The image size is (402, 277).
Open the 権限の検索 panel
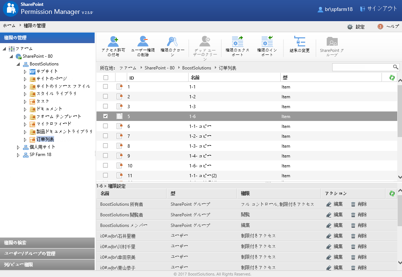click(x=48, y=243)
